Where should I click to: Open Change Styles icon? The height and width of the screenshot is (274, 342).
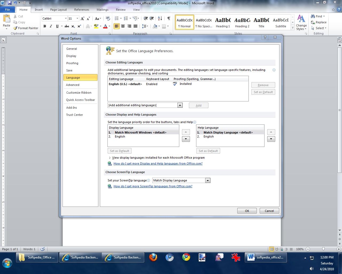point(301,22)
